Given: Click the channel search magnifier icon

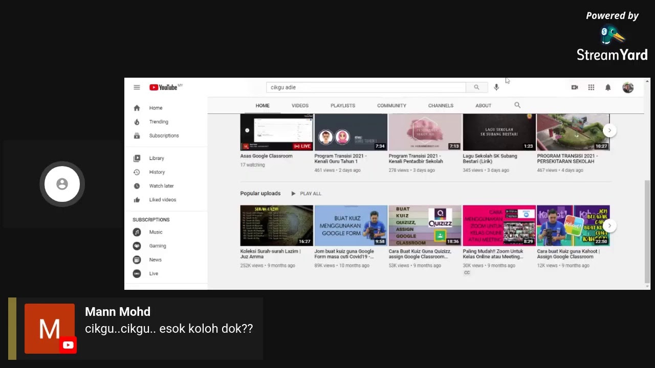Looking at the screenshot, I should point(517,105).
